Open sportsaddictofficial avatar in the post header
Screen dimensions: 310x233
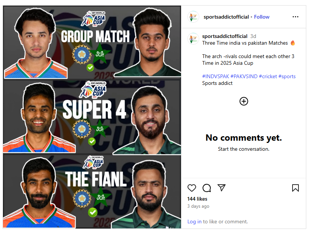(193, 17)
